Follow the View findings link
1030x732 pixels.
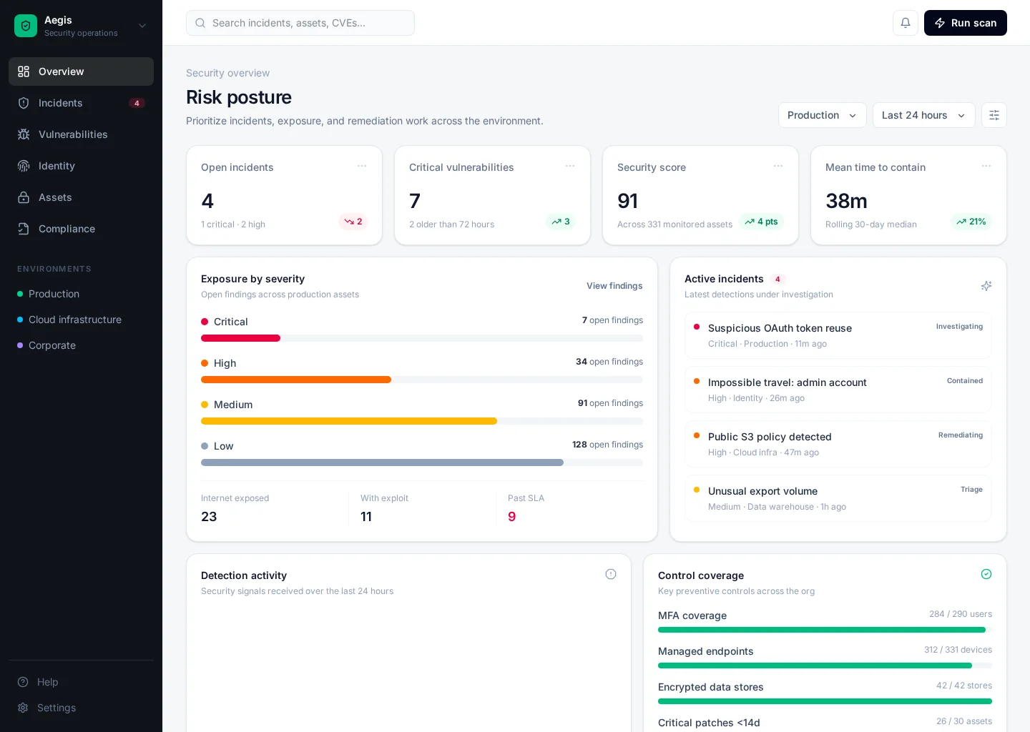tap(614, 286)
